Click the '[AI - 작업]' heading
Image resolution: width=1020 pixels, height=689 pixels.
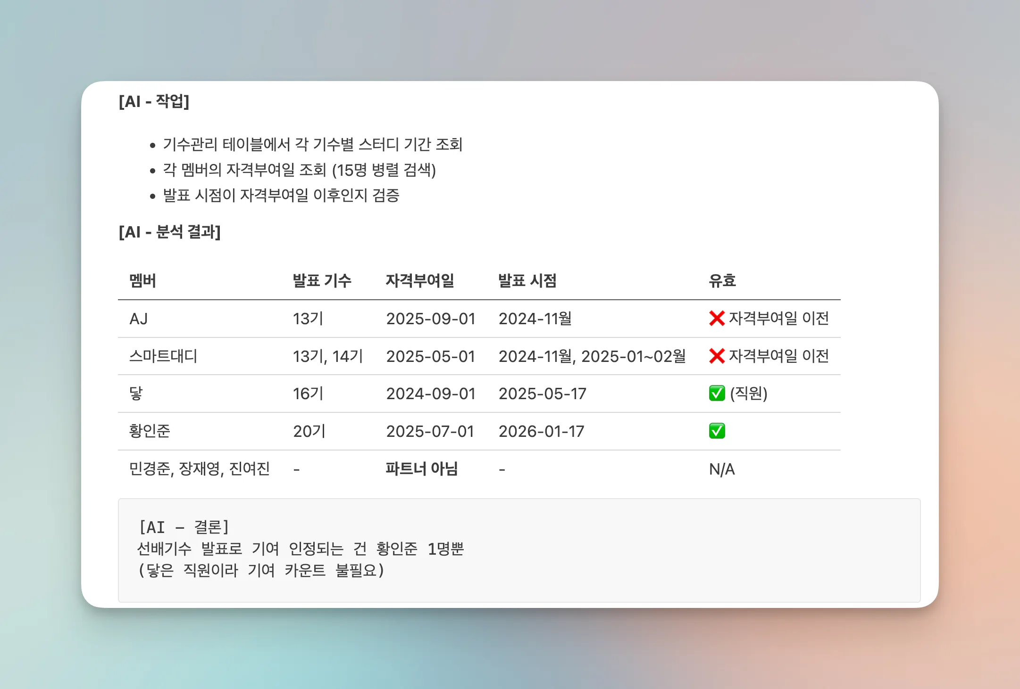pos(154,101)
